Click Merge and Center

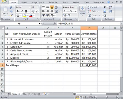(x=57, y=11)
